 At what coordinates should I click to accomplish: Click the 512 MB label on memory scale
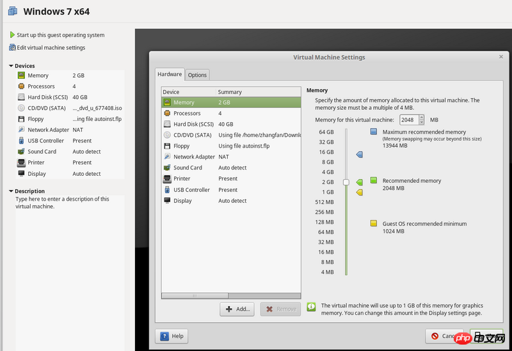[x=324, y=202]
